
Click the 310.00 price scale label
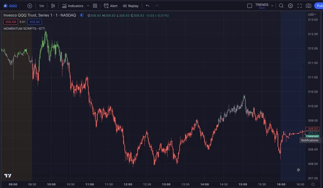pos(313,106)
